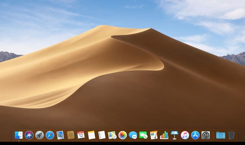
Task: Open Pages document app
Action: coord(154,135)
